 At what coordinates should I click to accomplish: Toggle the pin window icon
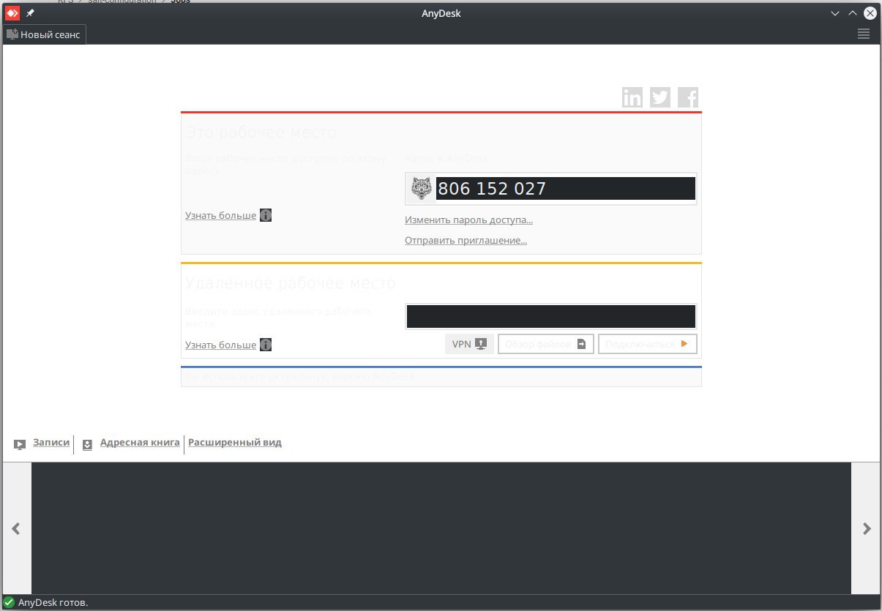[31, 13]
